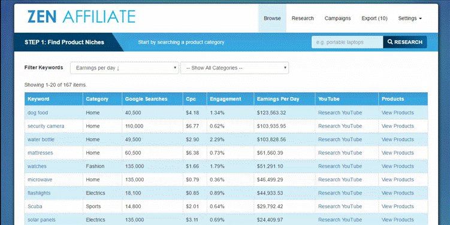Sort by Google Searches column header
450x225 pixels.
[x=146, y=99]
